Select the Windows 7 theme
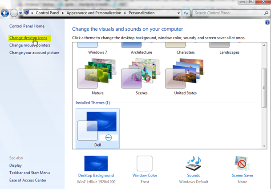Image resolution: width=271 pixels, height=189 pixels. click(x=97, y=49)
